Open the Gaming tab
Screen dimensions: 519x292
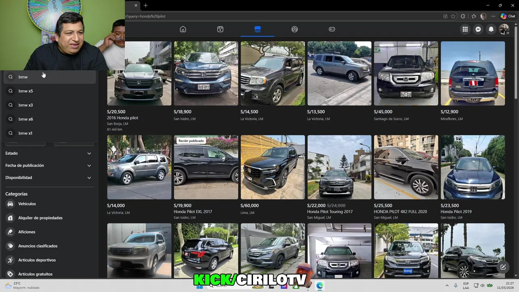(x=332, y=29)
